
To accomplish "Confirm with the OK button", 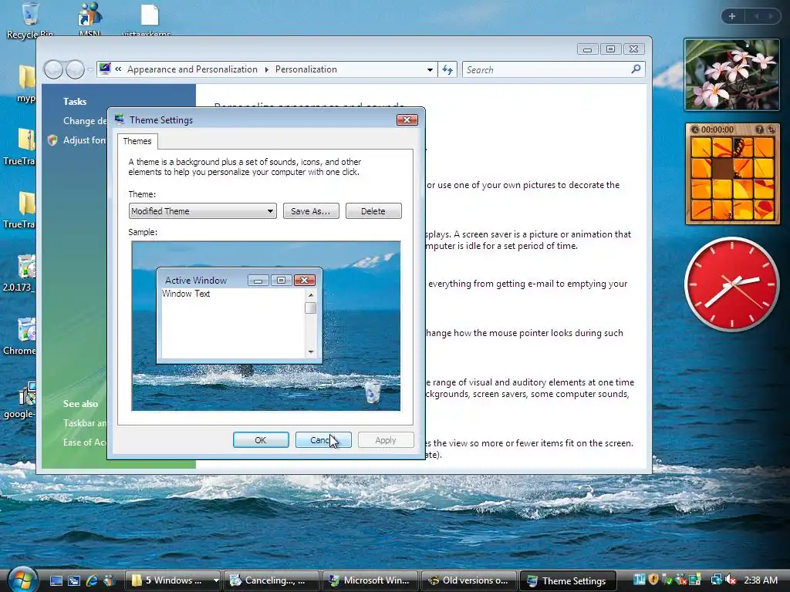I will (x=261, y=440).
